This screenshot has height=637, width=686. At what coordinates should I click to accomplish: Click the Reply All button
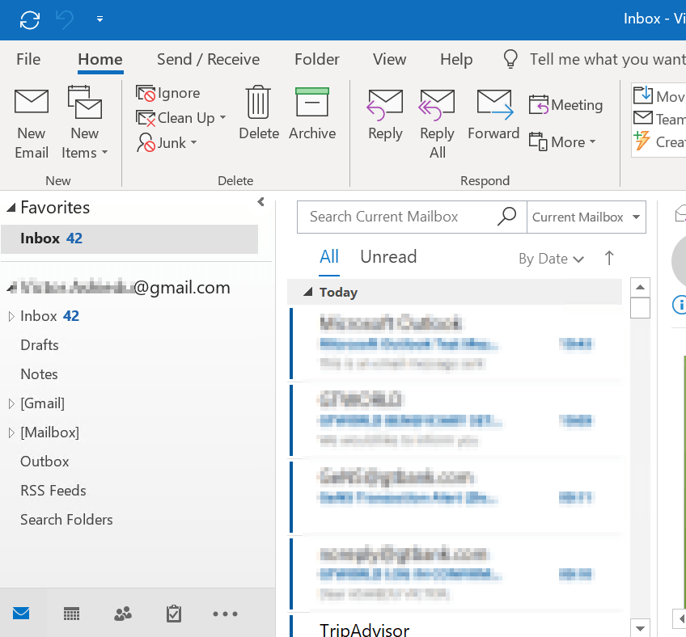coord(437,124)
